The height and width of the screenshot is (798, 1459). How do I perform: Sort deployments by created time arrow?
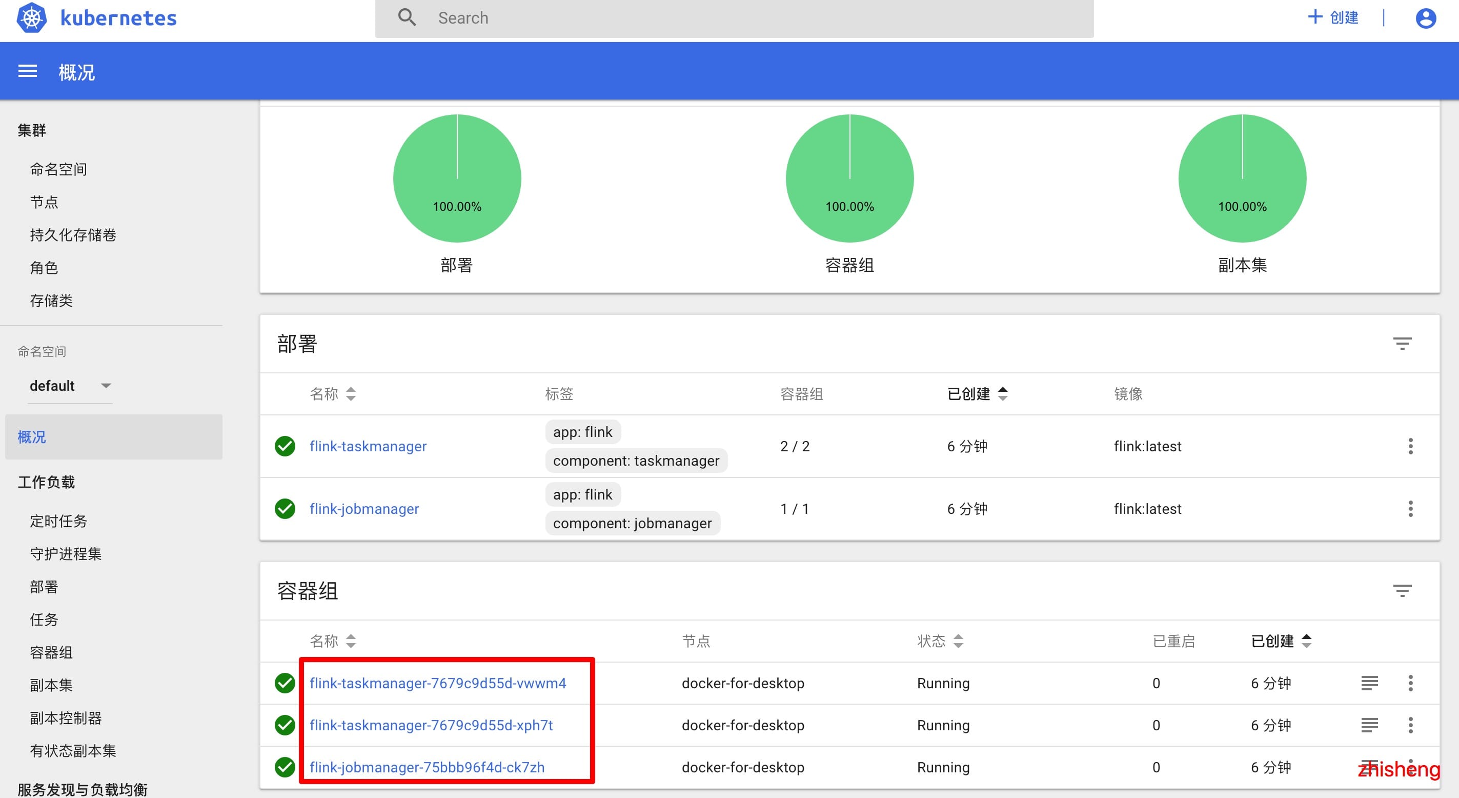[1003, 393]
